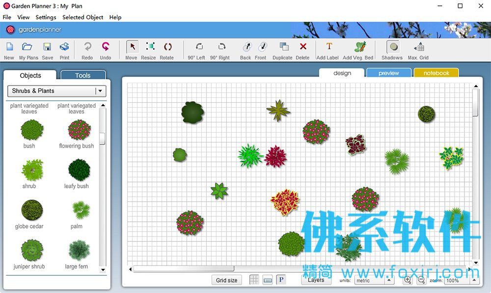Screen dimensions: 491x293
Task: Open the Selected Object menu
Action: point(82,17)
